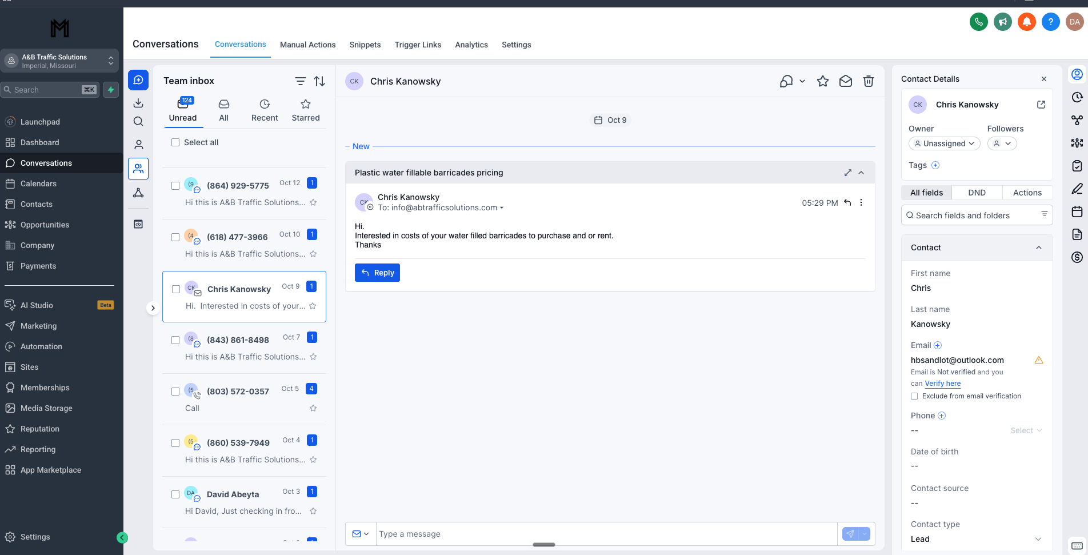Collapse the Plastic water fillable barricades email
Screen dimensions: 1088x555
coord(861,173)
